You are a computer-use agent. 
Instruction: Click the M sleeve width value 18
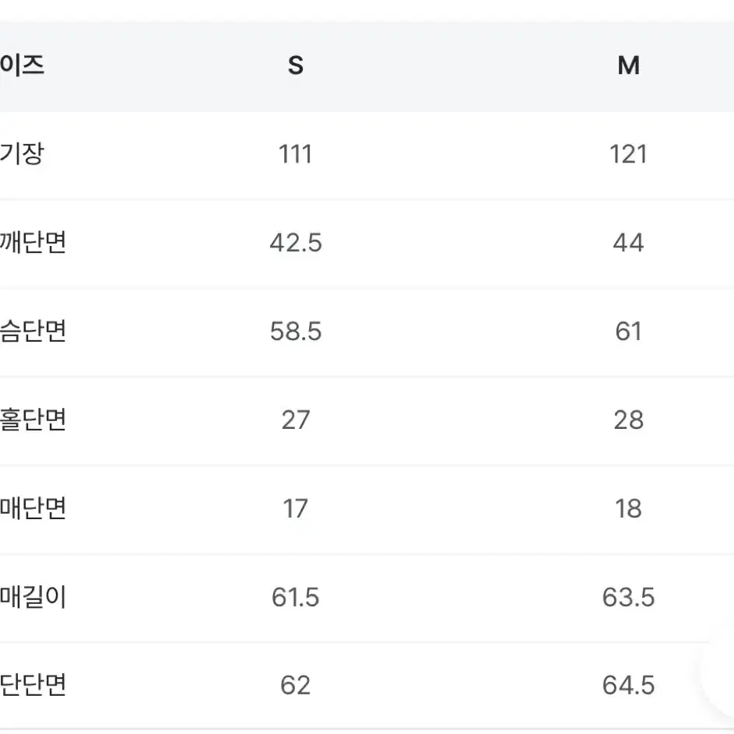click(x=628, y=508)
